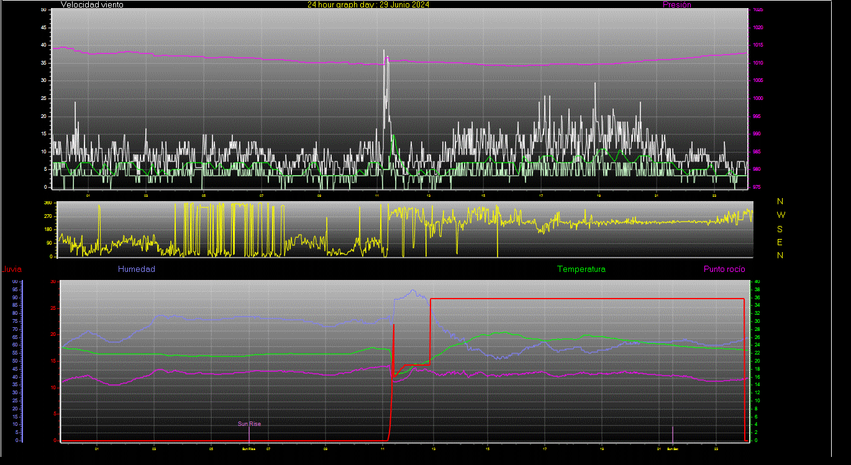Image resolution: width=851 pixels, height=465 pixels.
Task: Click the '975' pressure axis value
Action: pyautogui.click(x=756, y=187)
